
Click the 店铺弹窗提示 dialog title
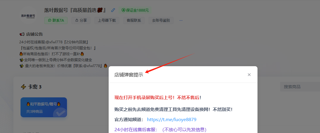click(129, 75)
